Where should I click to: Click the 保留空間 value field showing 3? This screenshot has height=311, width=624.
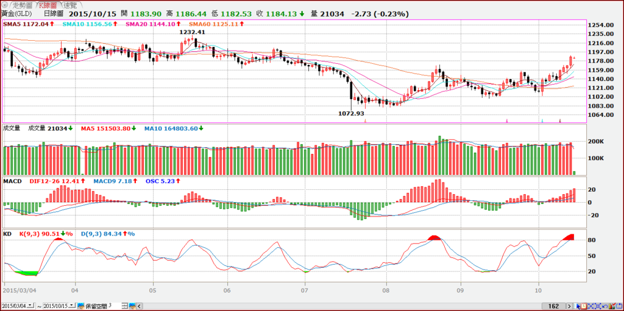click(115, 306)
